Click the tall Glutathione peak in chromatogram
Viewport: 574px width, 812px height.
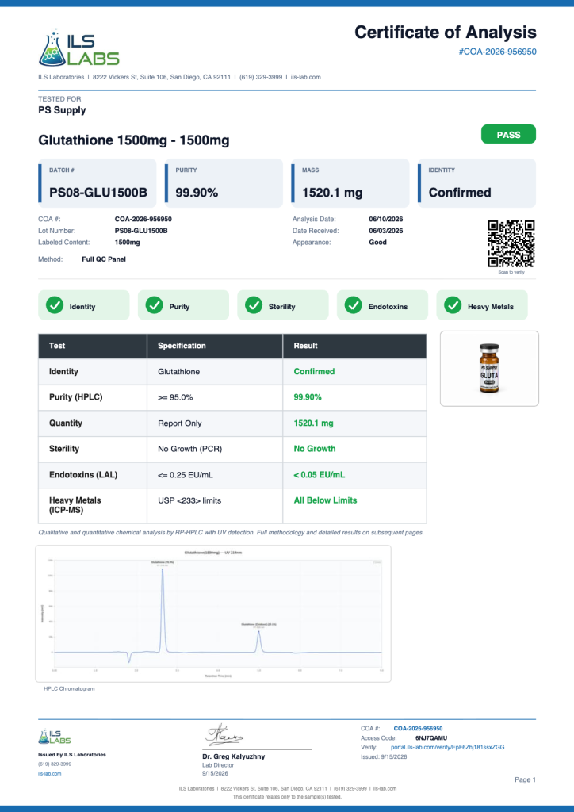point(163,610)
